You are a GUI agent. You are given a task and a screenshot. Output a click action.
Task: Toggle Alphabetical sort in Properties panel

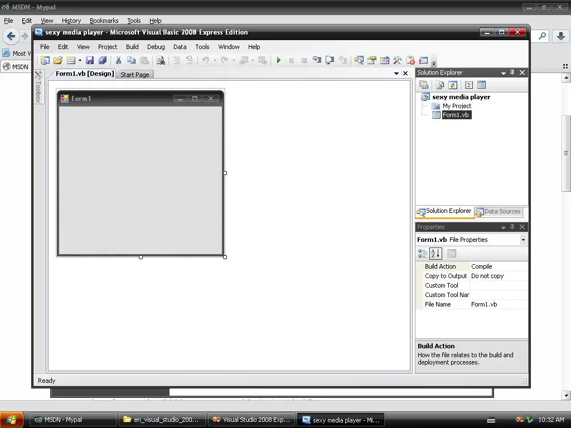click(x=435, y=254)
